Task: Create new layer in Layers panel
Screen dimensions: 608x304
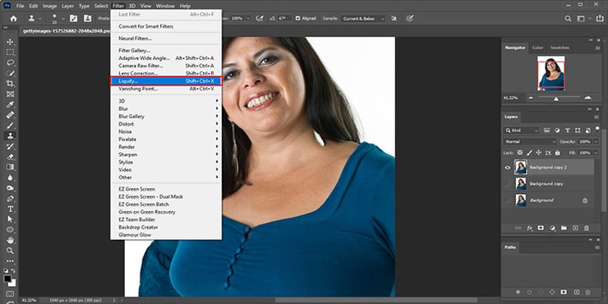Action: pyautogui.click(x=575, y=228)
